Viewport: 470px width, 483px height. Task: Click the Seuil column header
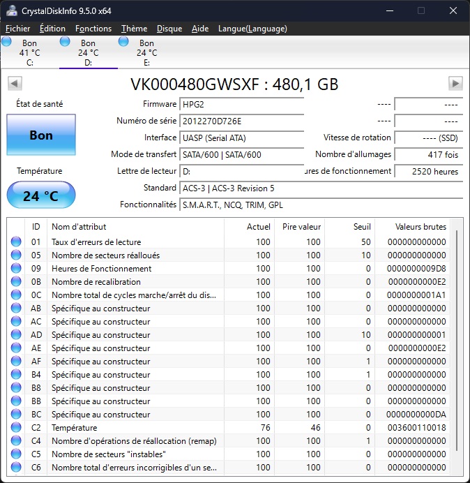[x=349, y=227]
